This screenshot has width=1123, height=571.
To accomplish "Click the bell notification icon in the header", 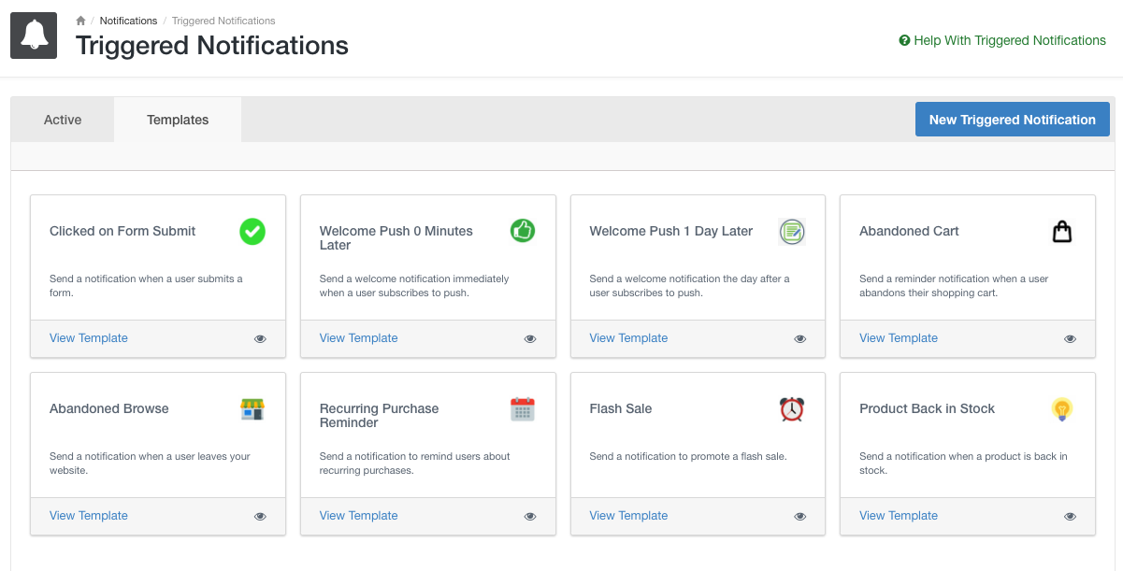I will 34,36.
